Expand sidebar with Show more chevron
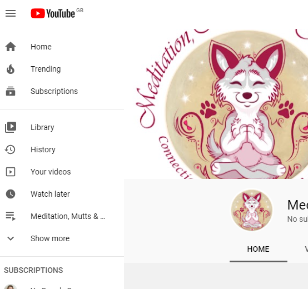This screenshot has height=289, width=308. coord(11,238)
